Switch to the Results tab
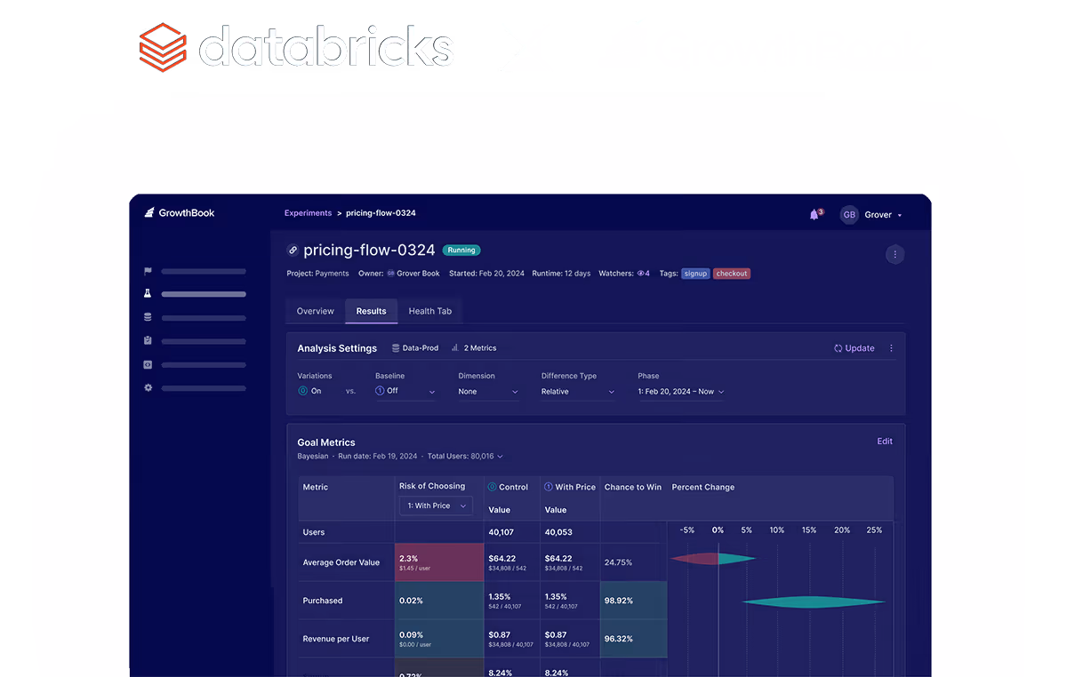Screen dimensions: 1067x677 click(371, 311)
